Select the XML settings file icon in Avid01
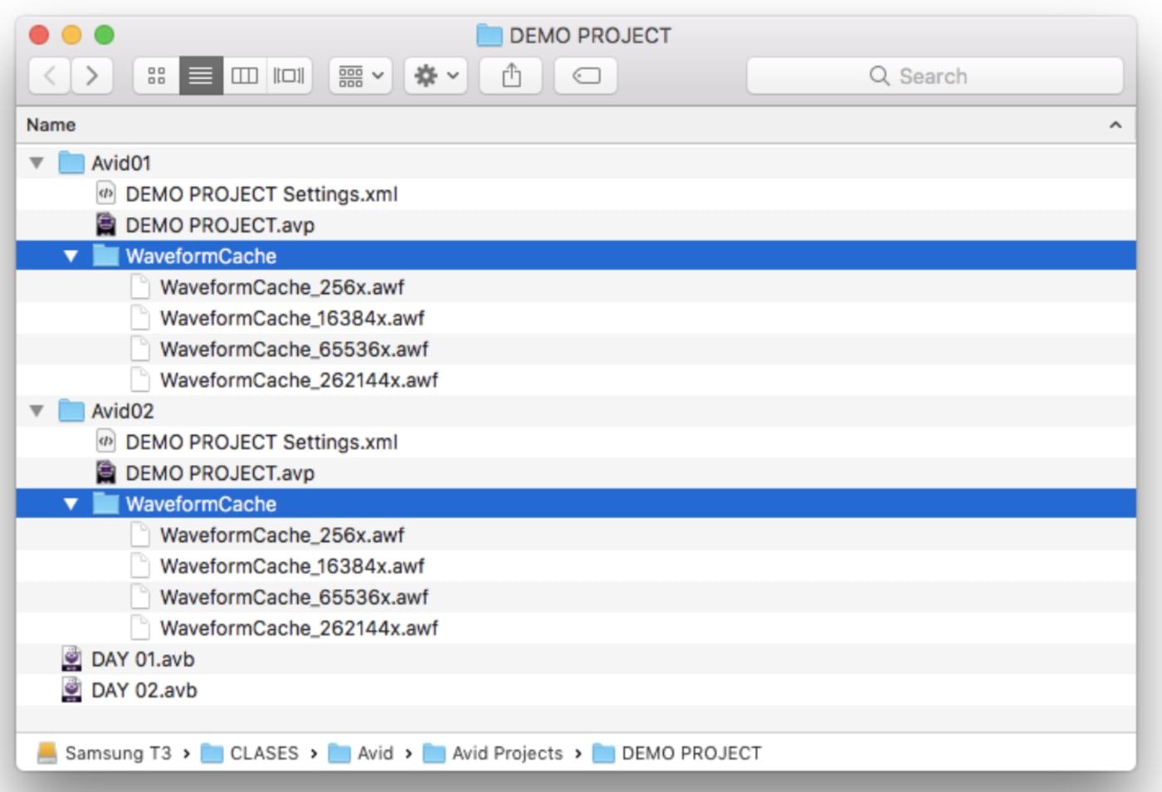This screenshot has height=792, width=1162. tap(105, 193)
